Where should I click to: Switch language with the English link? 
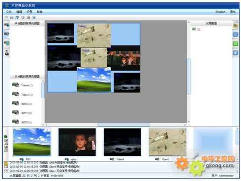(x=220, y=12)
